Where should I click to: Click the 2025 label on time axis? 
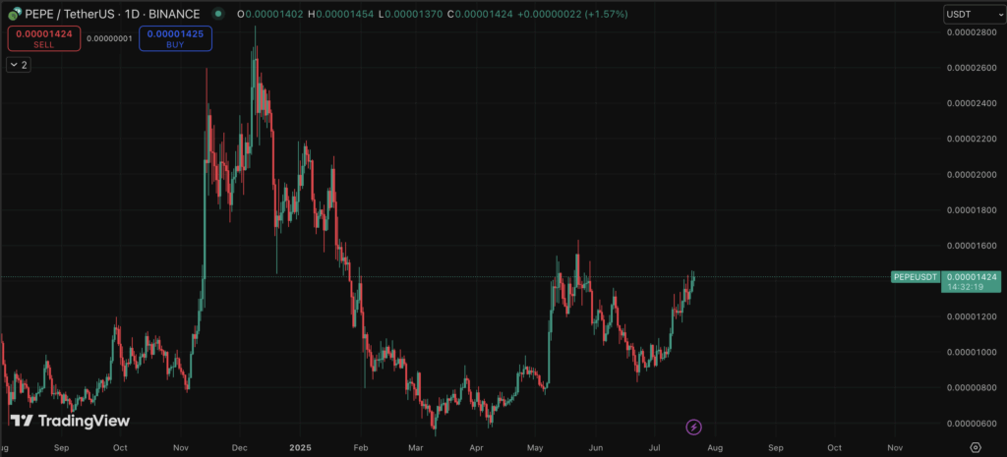pos(300,447)
